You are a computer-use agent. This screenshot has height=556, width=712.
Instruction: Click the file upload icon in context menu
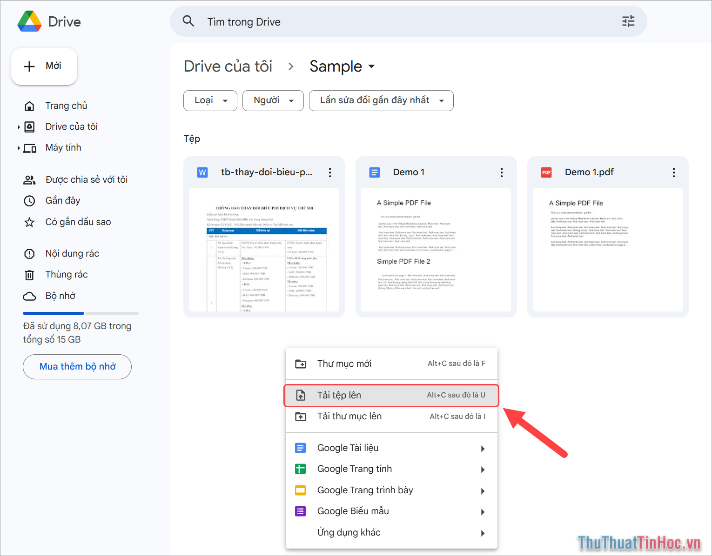coord(301,395)
